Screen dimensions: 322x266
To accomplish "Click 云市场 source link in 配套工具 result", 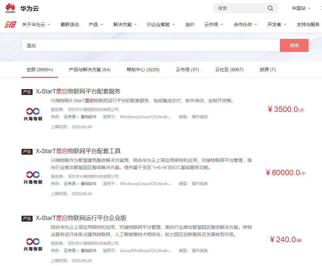I will point(69,184).
